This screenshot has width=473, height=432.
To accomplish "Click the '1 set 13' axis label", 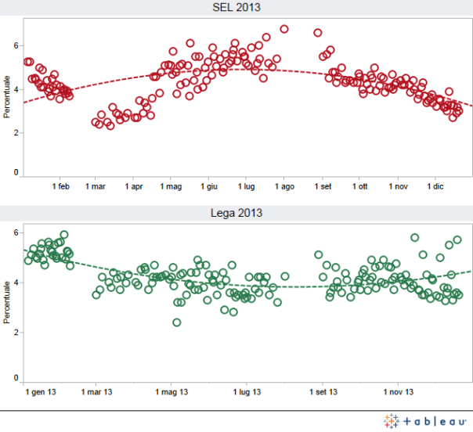I will pyautogui.click(x=322, y=392).
